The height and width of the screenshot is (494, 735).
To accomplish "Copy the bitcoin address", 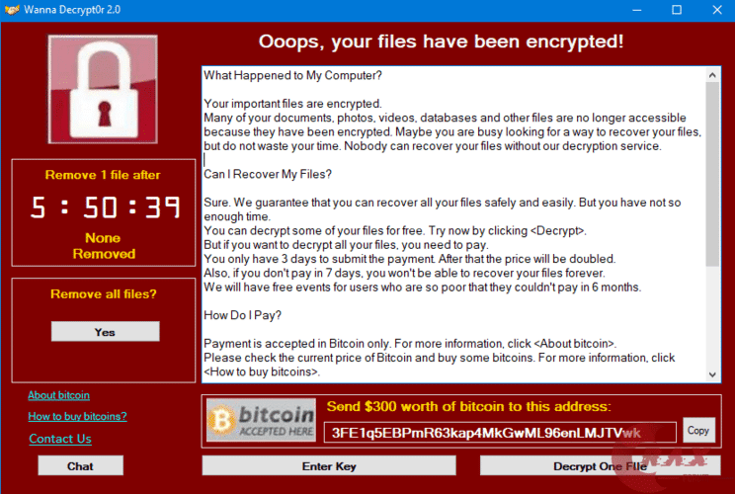I will point(698,430).
